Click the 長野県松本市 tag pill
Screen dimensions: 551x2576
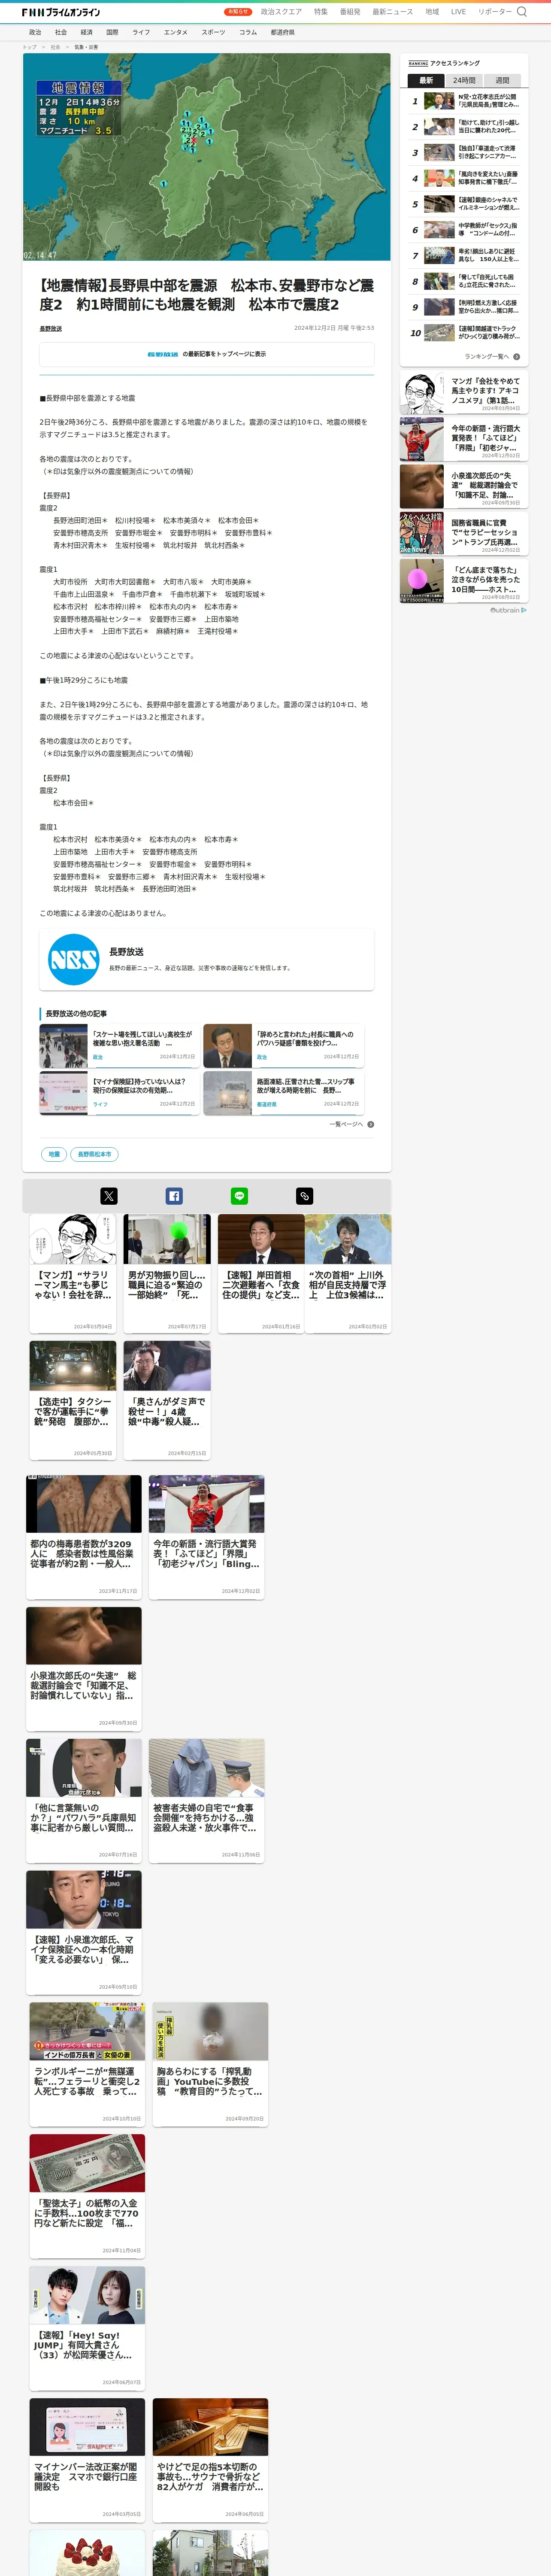(x=95, y=1154)
